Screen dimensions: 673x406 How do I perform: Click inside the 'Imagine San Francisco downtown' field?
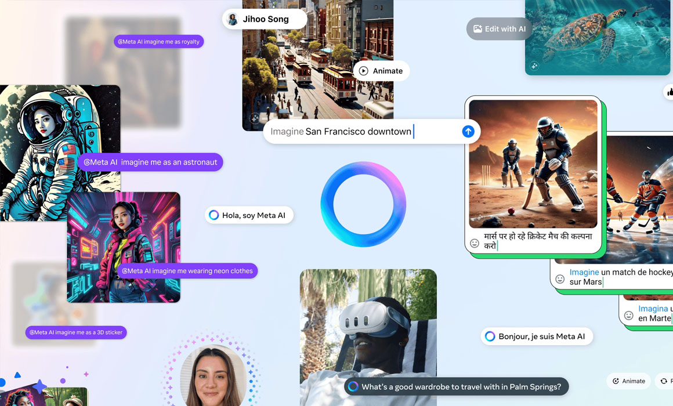pyautogui.click(x=371, y=131)
